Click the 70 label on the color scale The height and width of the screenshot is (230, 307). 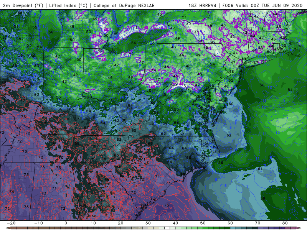pos(257,223)
